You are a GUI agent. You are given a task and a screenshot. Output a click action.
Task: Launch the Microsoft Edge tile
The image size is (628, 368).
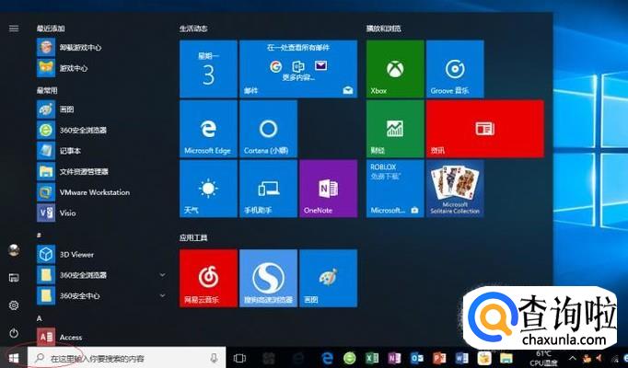tap(208, 129)
